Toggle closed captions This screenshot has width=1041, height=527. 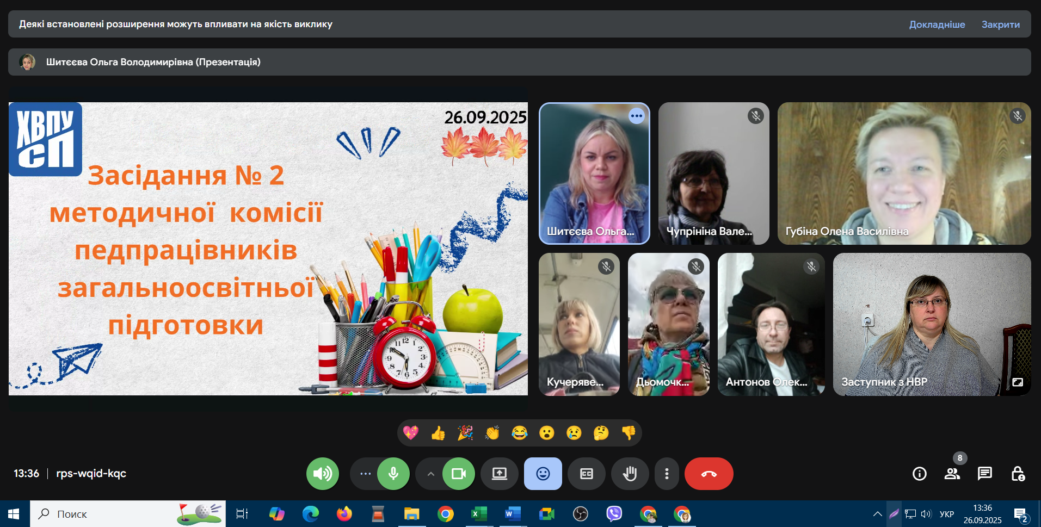coord(586,474)
